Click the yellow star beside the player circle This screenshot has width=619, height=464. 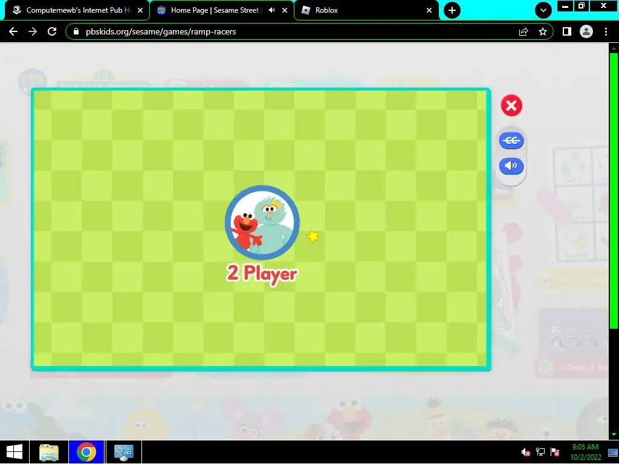tap(313, 236)
